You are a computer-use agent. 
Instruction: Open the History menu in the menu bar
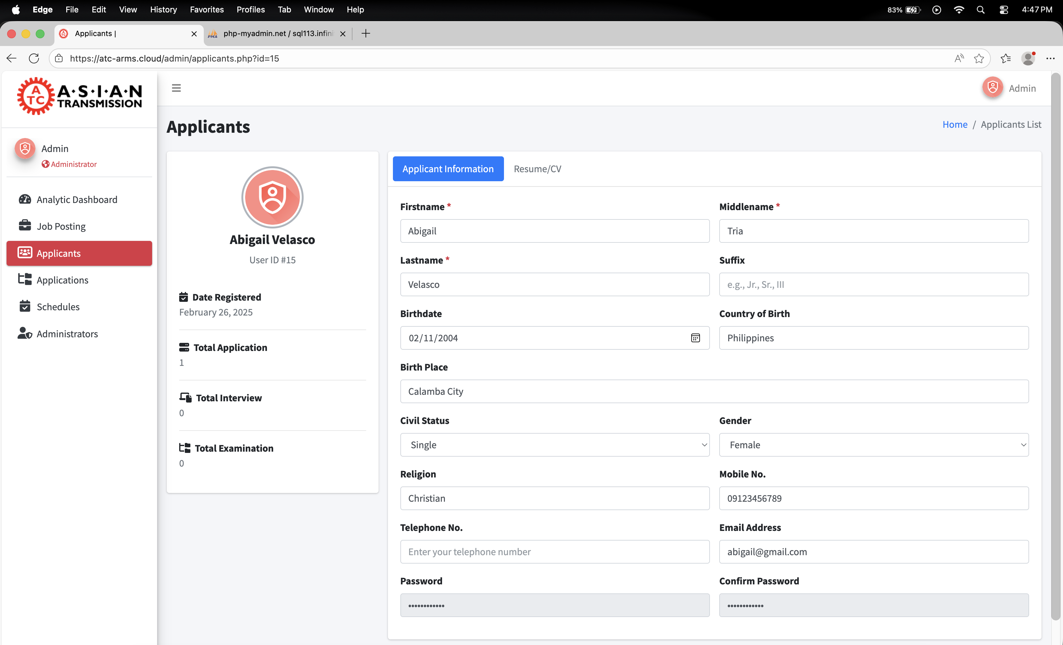[163, 10]
